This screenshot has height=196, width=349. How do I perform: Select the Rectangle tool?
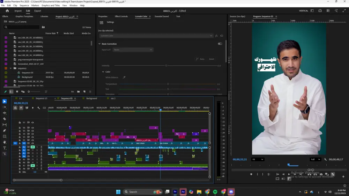coord(5,136)
